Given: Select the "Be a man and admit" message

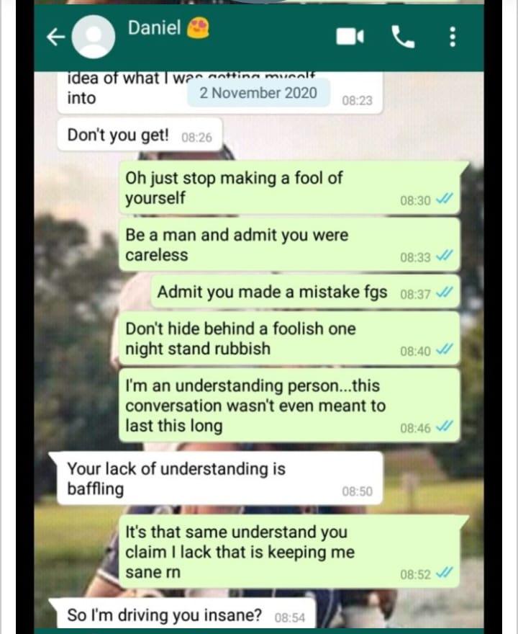Looking at the screenshot, I should click(289, 245).
